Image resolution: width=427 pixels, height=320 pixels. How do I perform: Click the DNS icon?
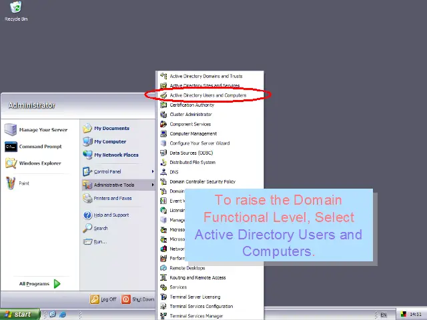(x=163, y=172)
